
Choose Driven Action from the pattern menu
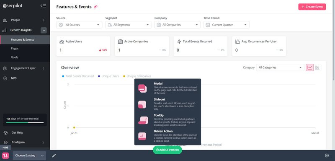[x=168, y=136]
